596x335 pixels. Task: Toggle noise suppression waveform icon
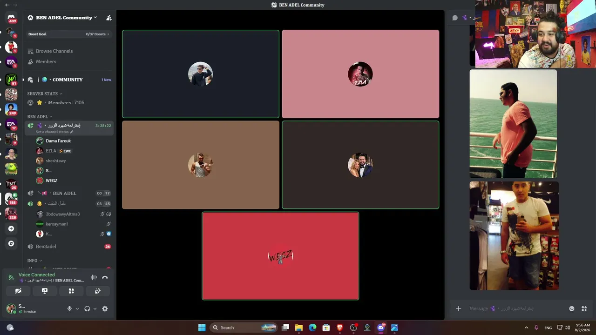pos(94,277)
